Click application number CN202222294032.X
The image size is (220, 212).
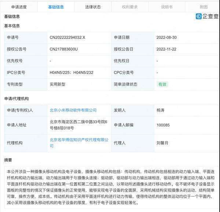(67, 37)
